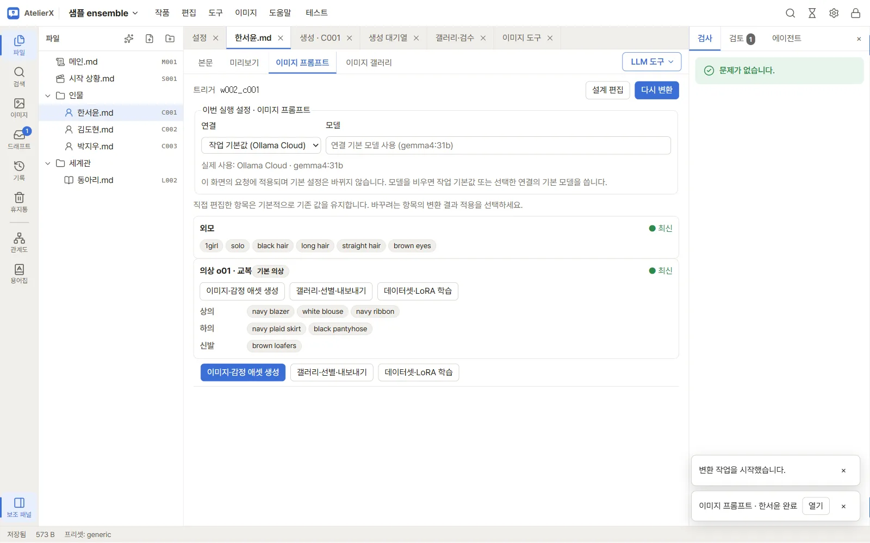
Task: Open the 도움말 menu
Action: (x=280, y=13)
